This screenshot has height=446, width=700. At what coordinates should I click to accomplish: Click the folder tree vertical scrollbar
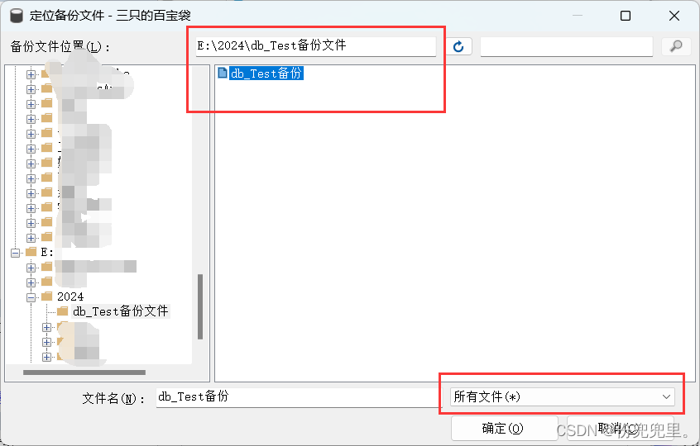click(x=200, y=307)
